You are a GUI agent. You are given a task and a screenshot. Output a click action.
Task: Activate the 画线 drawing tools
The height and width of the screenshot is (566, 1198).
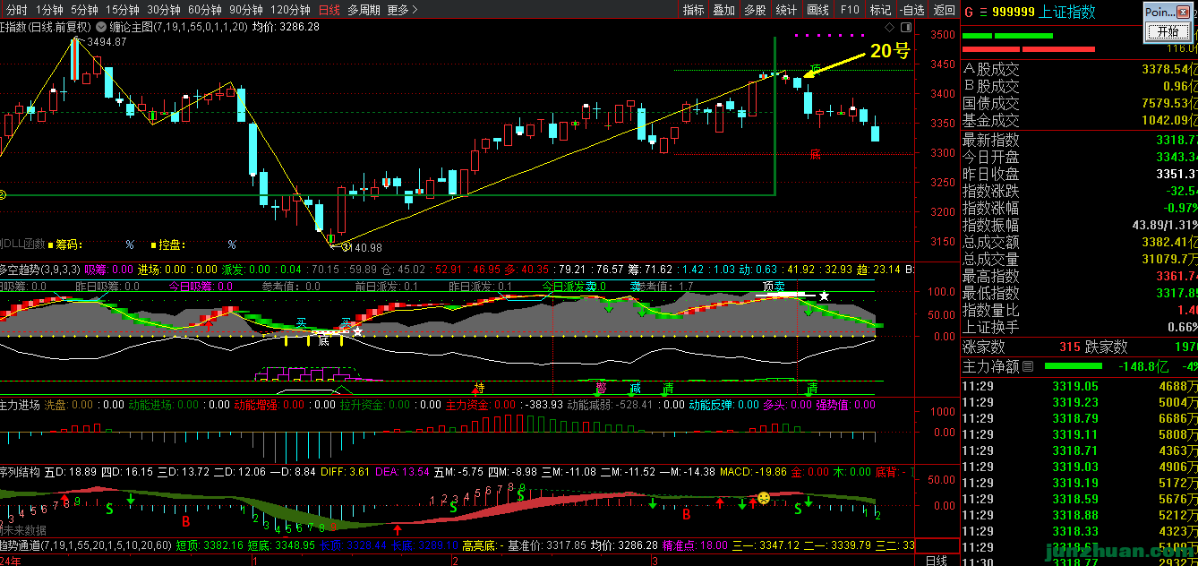tap(817, 10)
